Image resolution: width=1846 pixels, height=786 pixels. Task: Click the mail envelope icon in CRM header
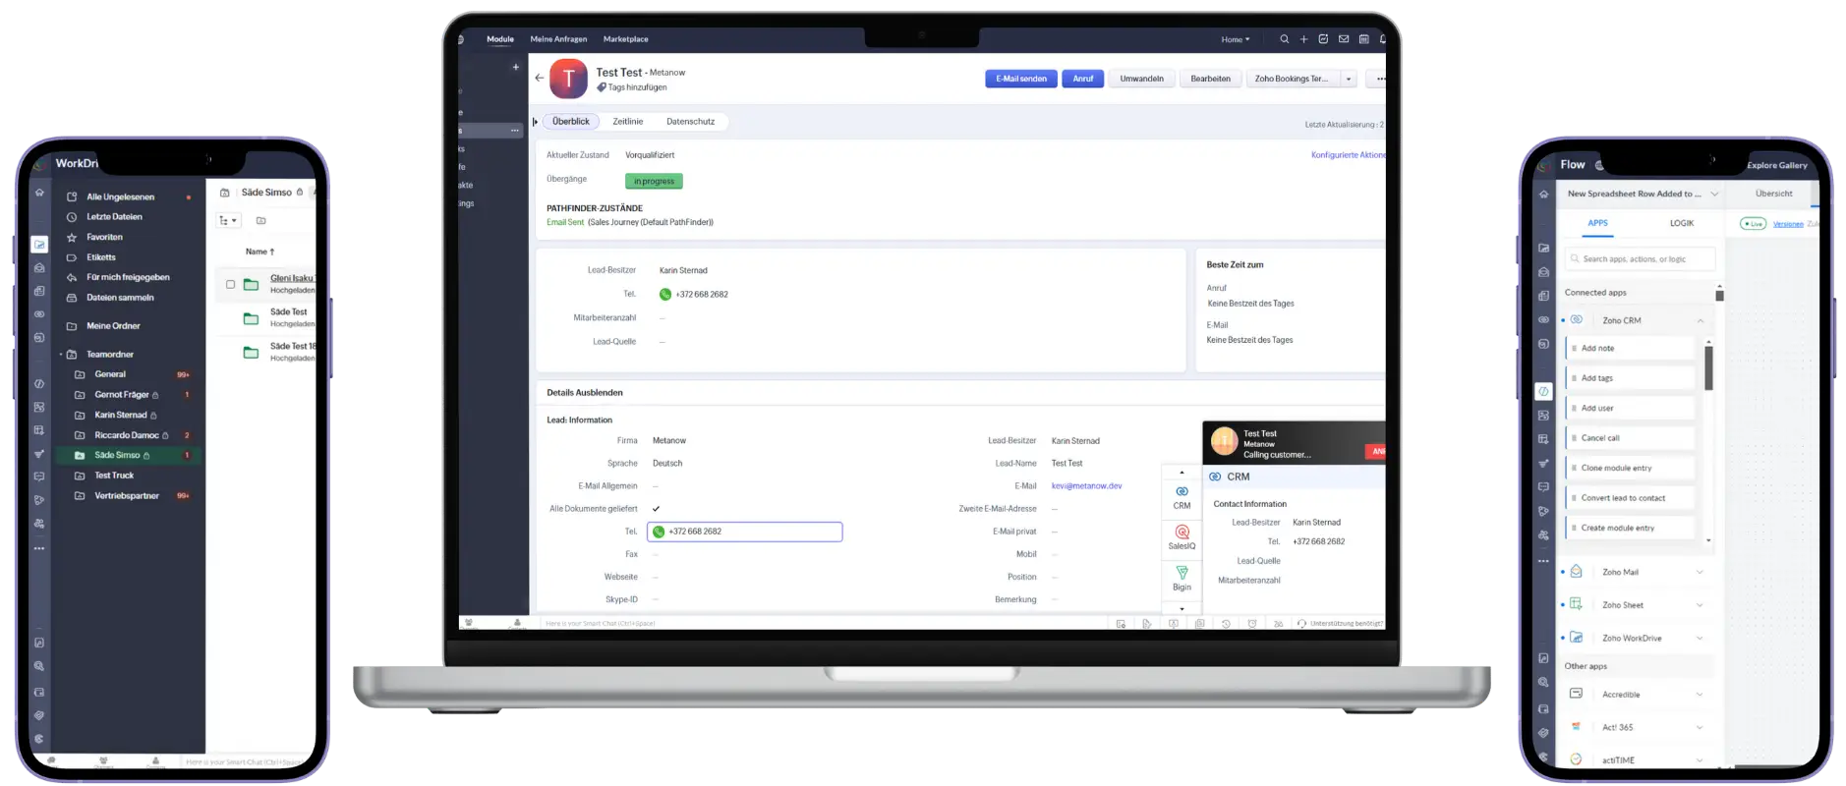tap(1344, 39)
